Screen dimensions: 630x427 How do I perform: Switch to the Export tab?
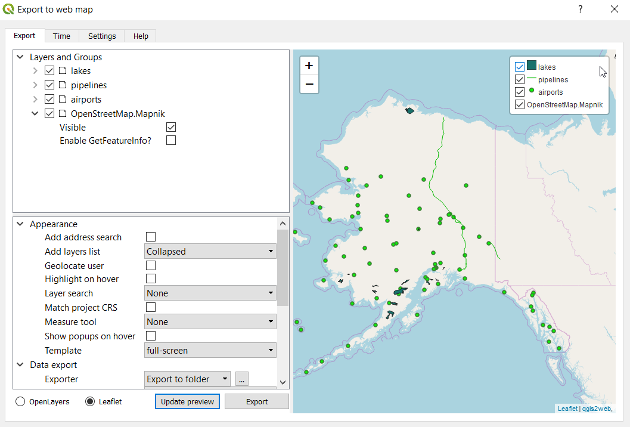pos(24,35)
